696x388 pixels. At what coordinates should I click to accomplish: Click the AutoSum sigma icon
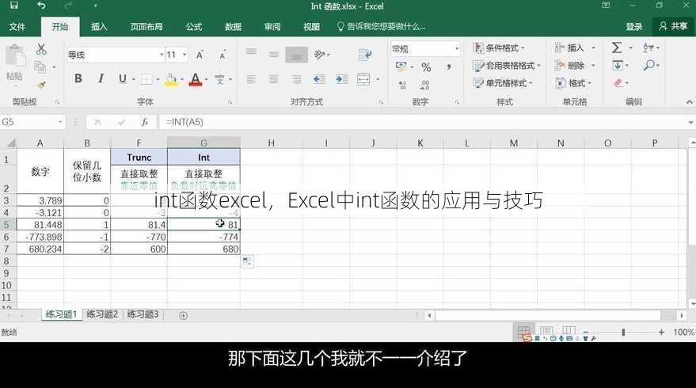617,48
